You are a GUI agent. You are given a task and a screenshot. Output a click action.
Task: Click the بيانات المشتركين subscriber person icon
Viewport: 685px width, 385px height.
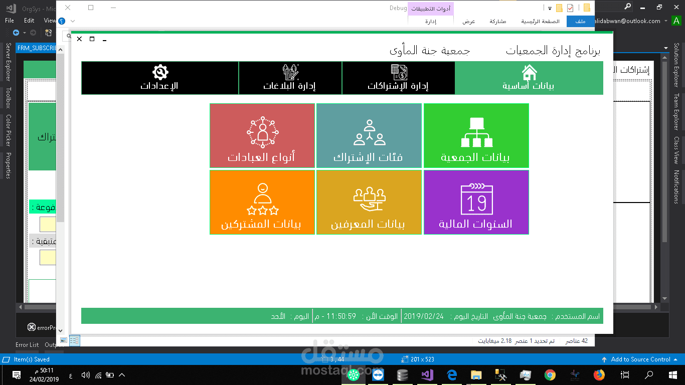tap(262, 202)
